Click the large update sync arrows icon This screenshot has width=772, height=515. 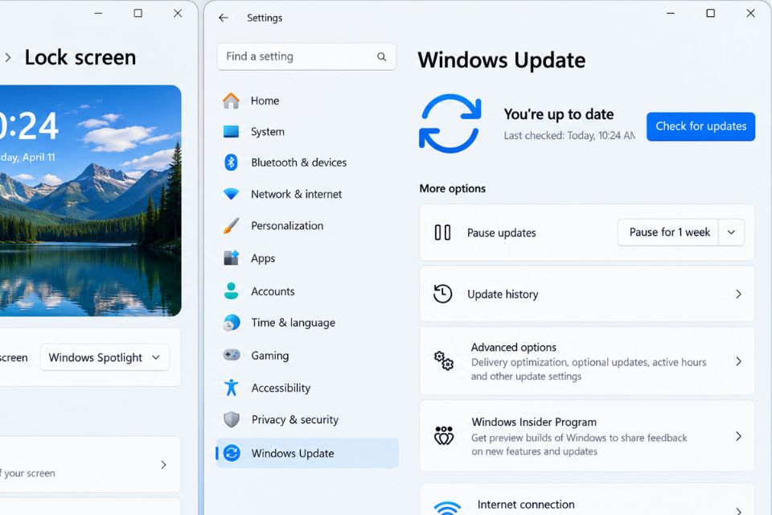450,124
